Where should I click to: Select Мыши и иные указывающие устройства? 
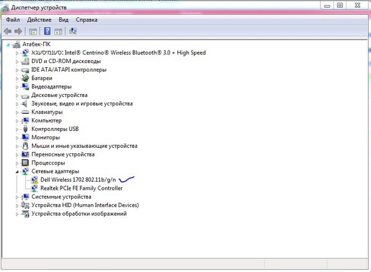pos(85,146)
